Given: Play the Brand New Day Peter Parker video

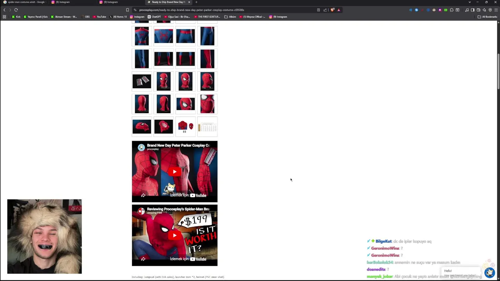Looking at the screenshot, I should coord(175,172).
